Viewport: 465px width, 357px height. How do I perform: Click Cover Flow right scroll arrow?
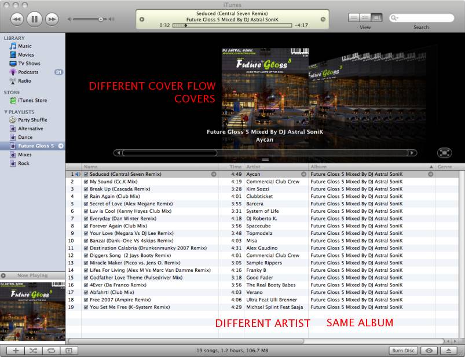(x=412, y=153)
